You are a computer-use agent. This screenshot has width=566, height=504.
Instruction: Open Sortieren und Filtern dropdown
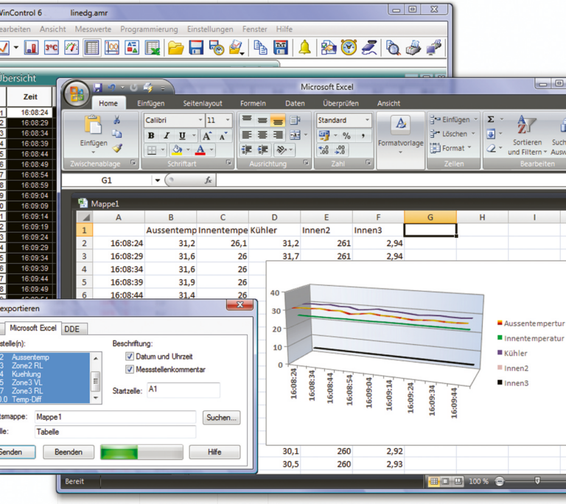(527, 136)
